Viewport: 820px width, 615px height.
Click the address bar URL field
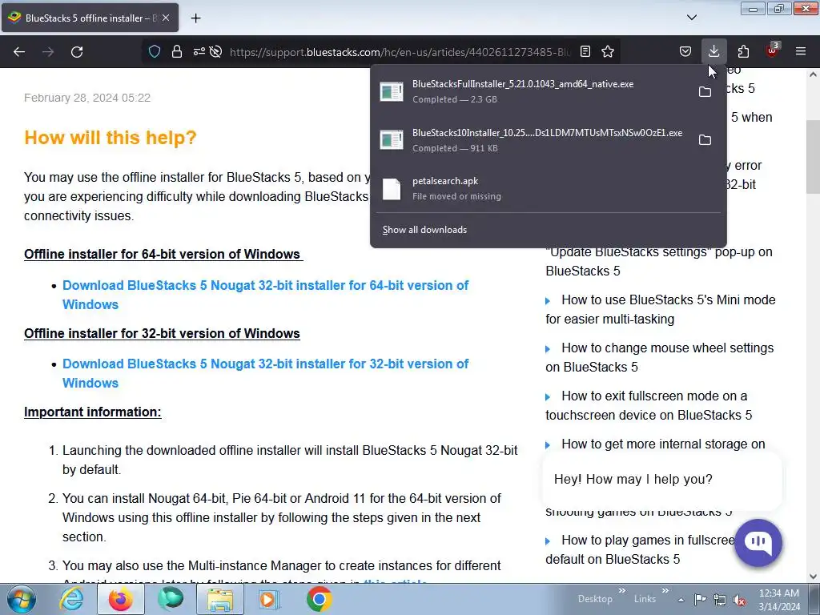click(x=400, y=52)
